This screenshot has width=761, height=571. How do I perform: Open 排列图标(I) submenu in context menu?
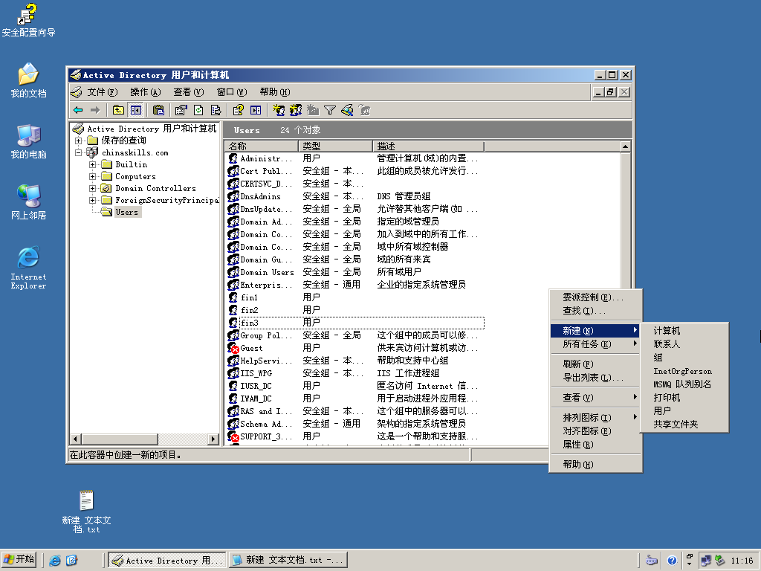(595, 418)
